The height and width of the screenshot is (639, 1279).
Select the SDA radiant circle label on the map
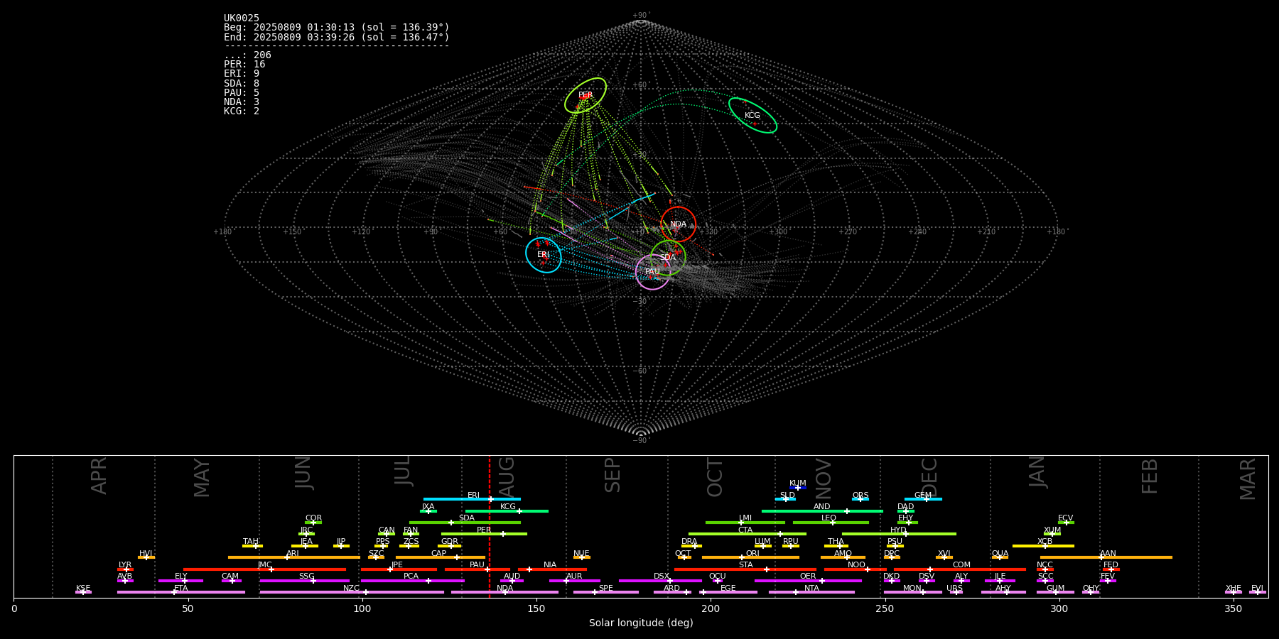(x=668, y=258)
